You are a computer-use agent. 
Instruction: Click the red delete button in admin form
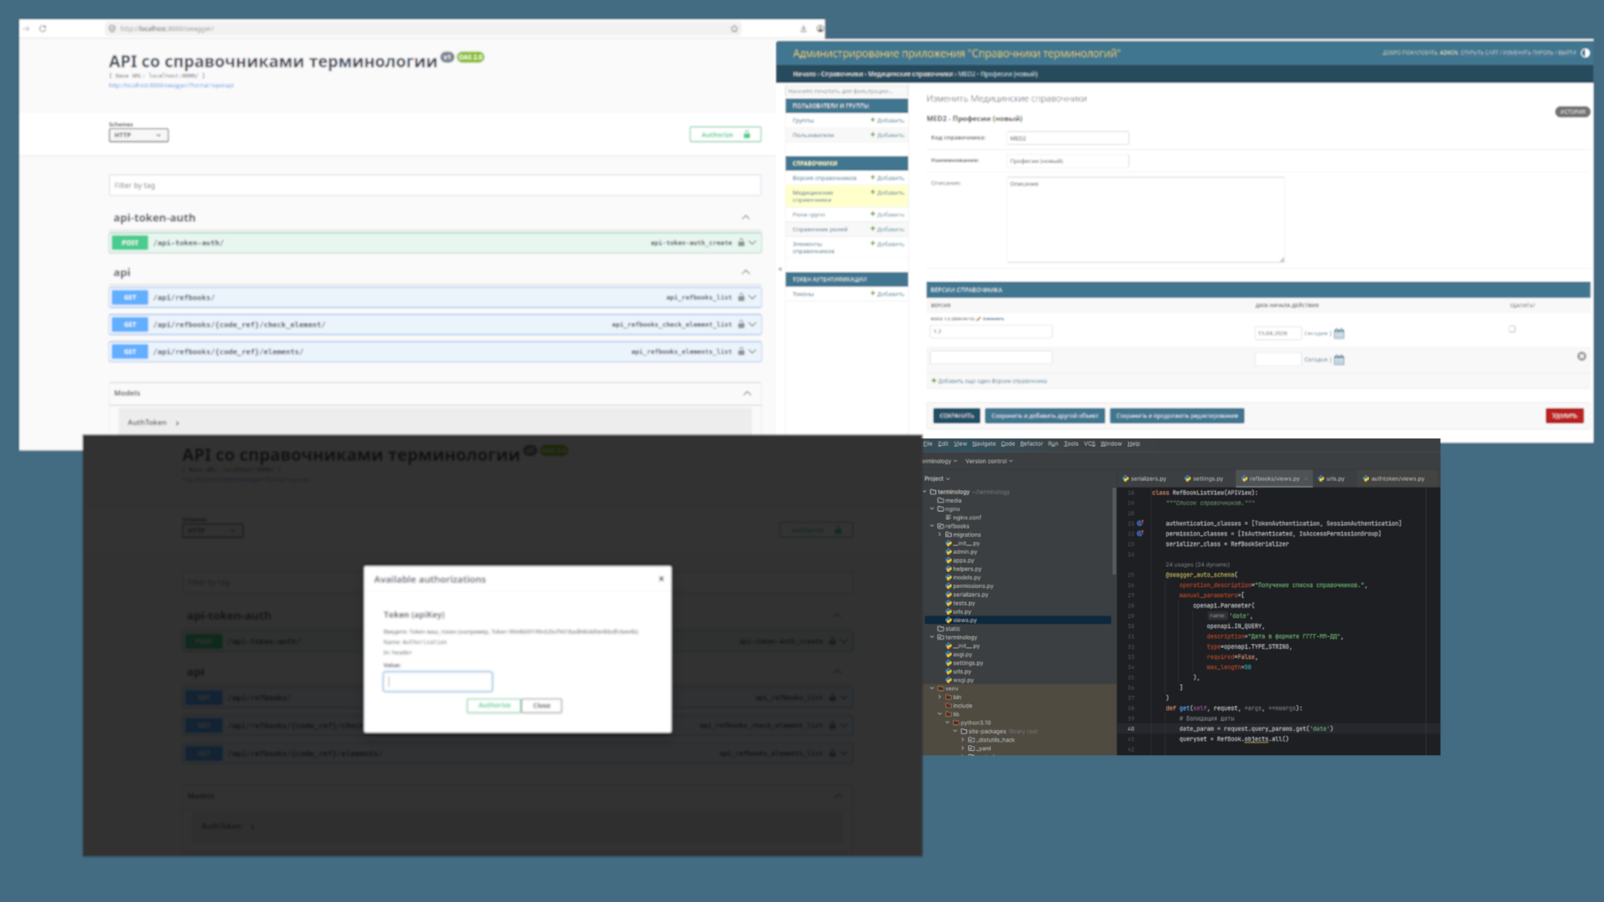point(1564,416)
